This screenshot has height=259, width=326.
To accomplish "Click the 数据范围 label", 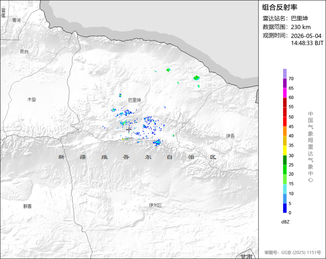I will [275, 27].
